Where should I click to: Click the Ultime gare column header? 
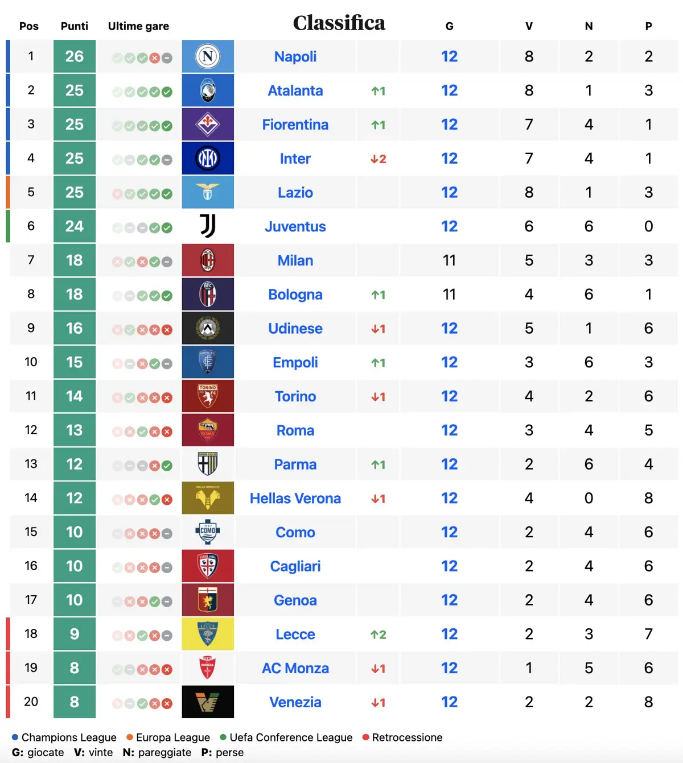(x=138, y=26)
